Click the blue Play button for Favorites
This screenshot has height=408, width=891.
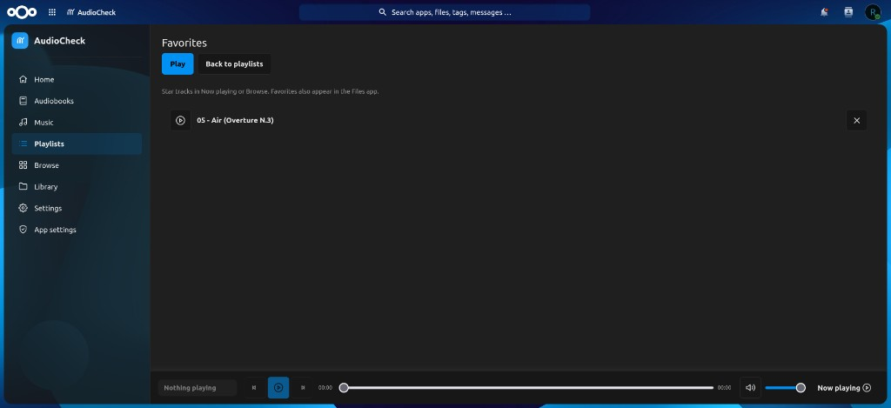click(x=178, y=64)
